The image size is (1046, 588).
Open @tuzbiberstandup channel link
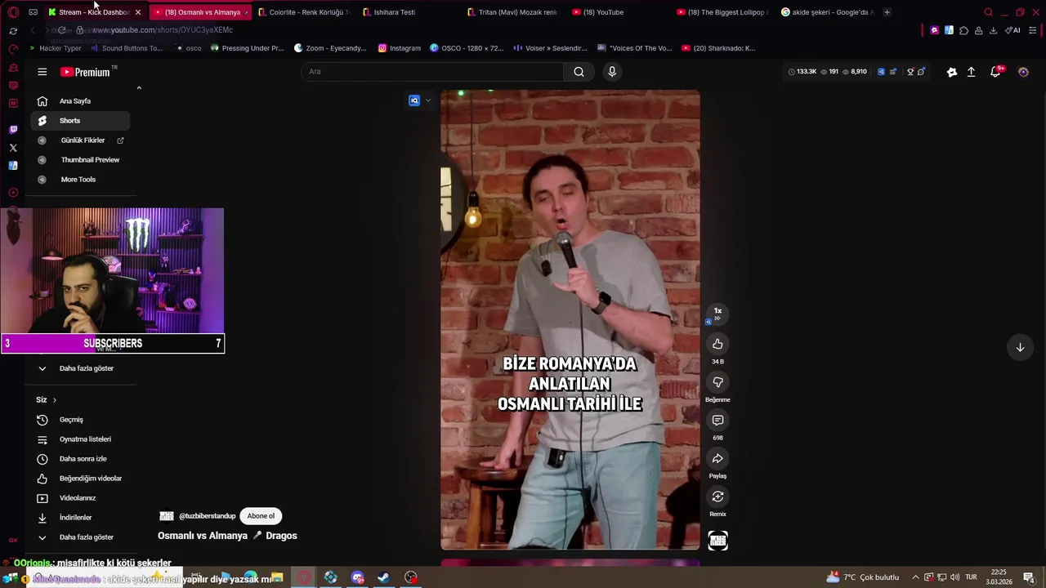(207, 516)
